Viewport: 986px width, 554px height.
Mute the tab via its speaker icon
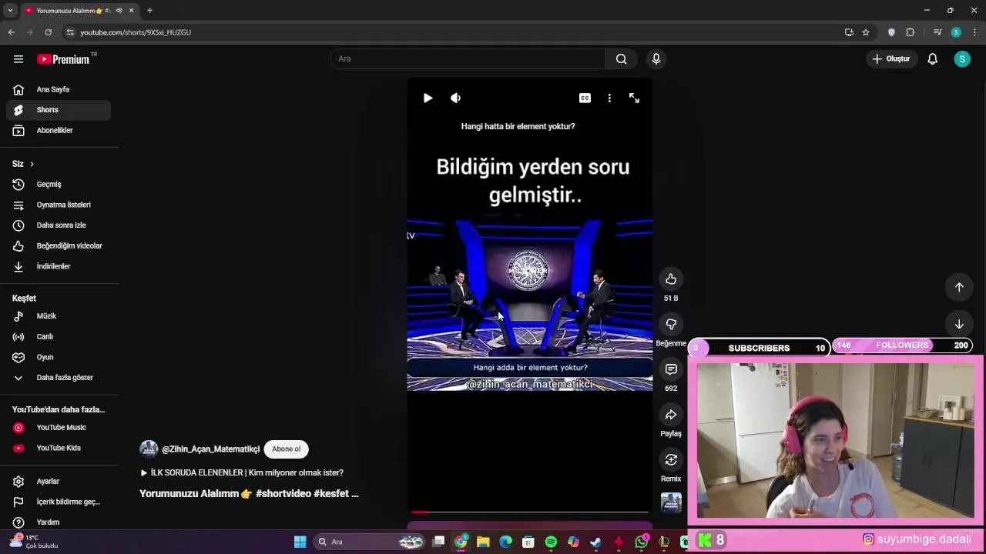(x=119, y=11)
